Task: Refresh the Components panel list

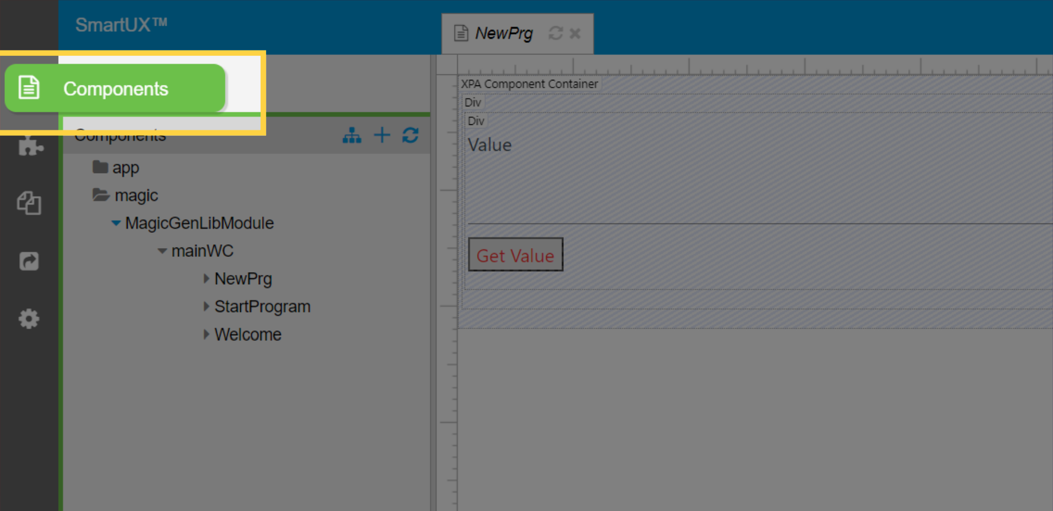Action: coord(410,135)
